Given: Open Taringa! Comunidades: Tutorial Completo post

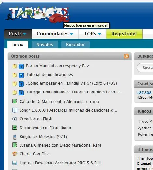Looking at the screenshot, I should 74,92.
